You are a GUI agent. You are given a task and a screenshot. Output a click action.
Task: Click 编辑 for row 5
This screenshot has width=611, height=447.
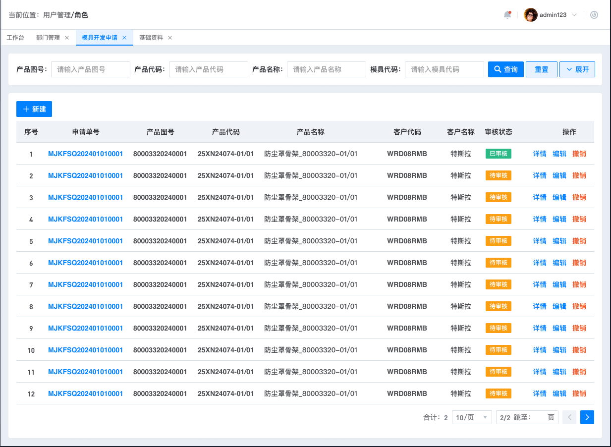(559, 241)
